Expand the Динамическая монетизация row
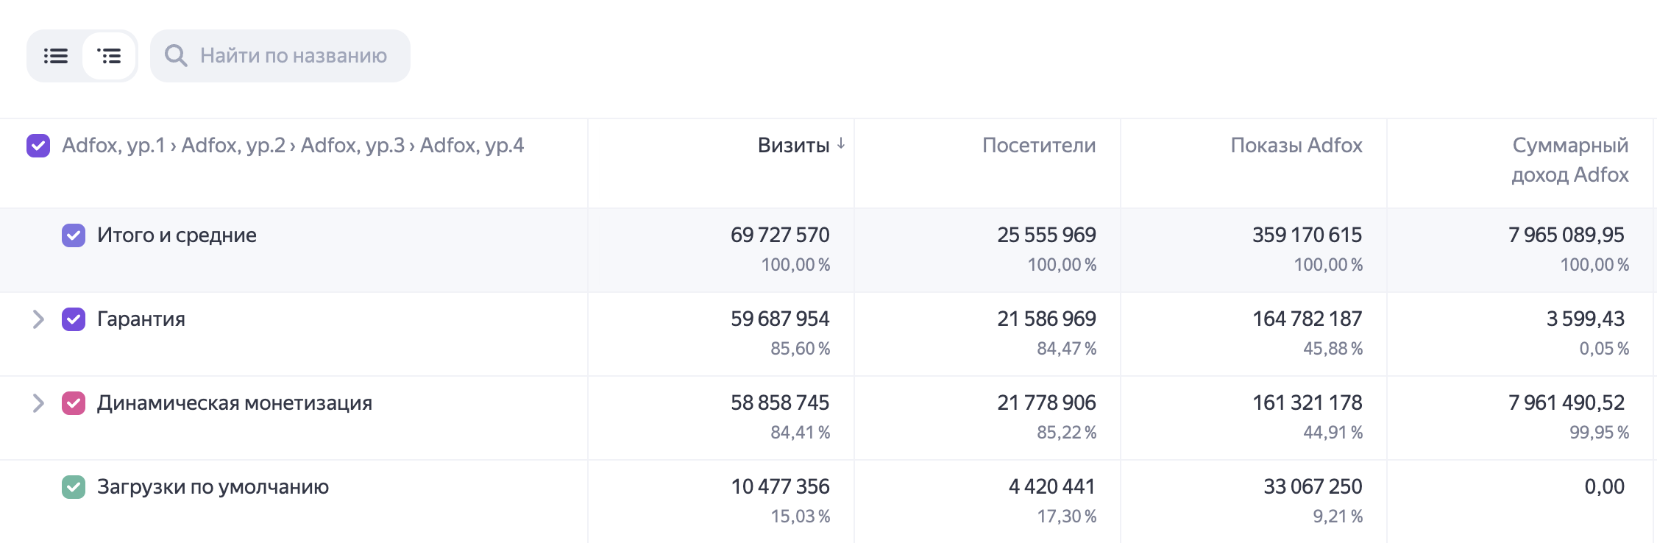 [38, 403]
